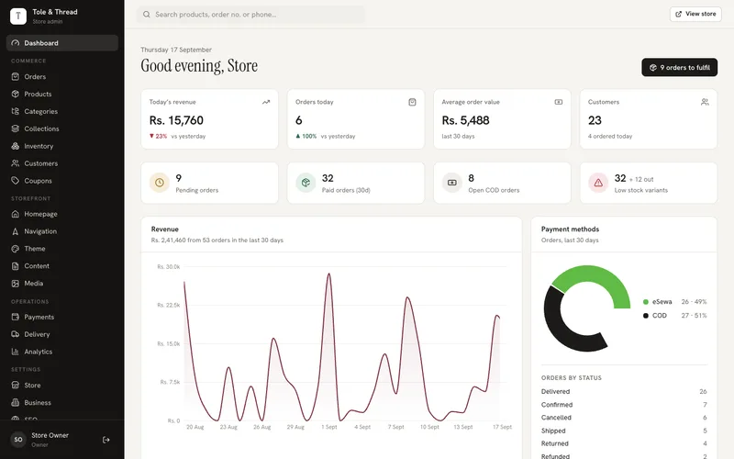Click the View store button

[695, 14]
